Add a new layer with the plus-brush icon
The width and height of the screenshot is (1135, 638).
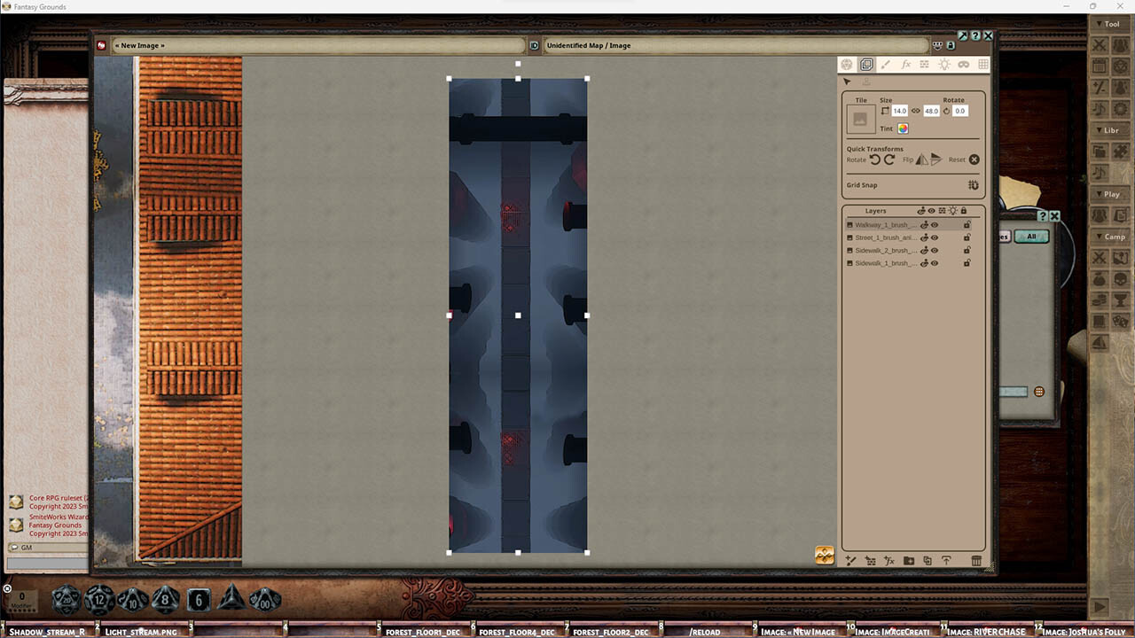click(x=850, y=561)
